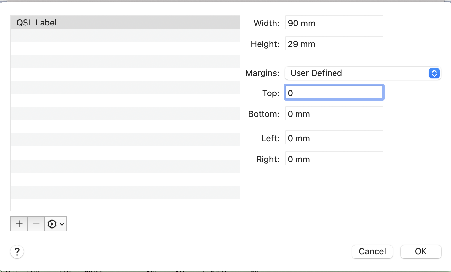Viewport: 451px width, 272px height.
Task: Select the QSL Label paper size
Action: 125,23
